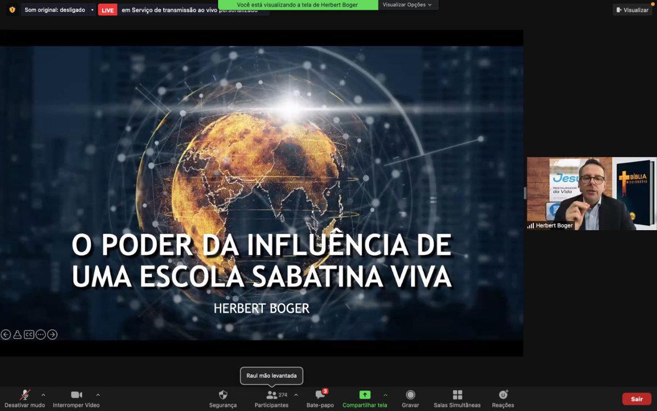Open Segurança security menu
This screenshot has width=657, height=411.
pyautogui.click(x=223, y=399)
